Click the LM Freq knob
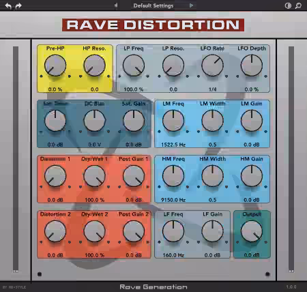The height and width of the screenshot is (292, 307). [x=173, y=121]
